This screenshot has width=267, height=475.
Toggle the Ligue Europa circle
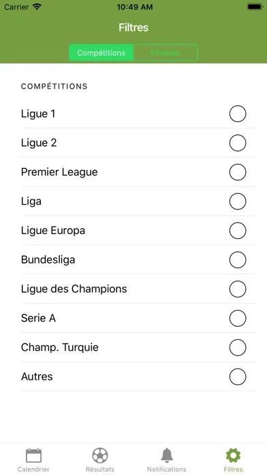coord(238,231)
